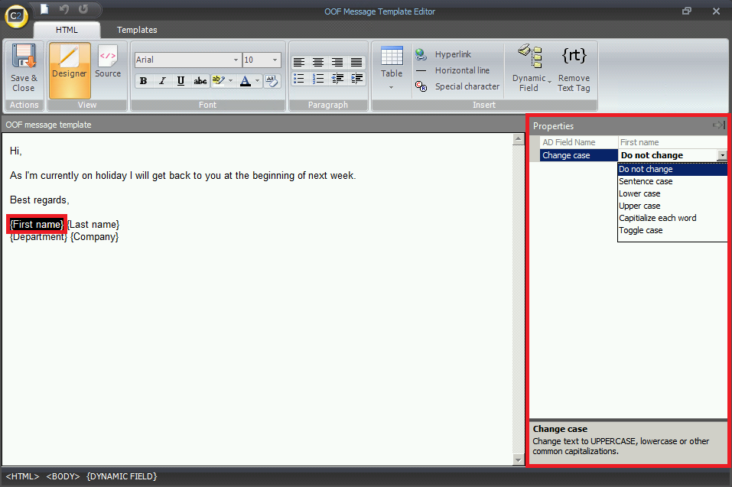Center align text
Viewport: 732px width, 487px height.
coord(318,62)
